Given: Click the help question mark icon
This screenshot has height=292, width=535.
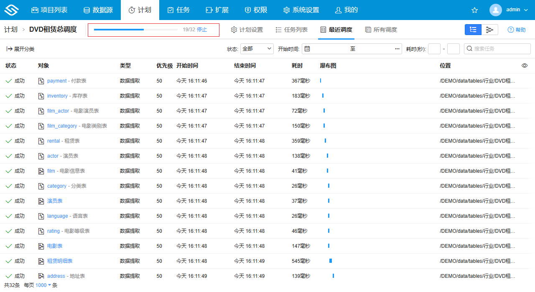Looking at the screenshot, I should point(510,30).
